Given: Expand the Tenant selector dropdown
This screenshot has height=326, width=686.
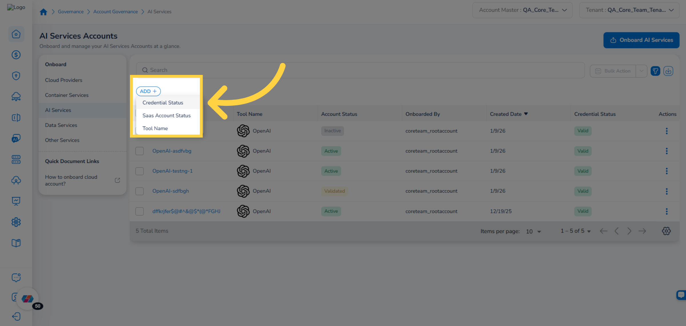Looking at the screenshot, I should tap(671, 10).
